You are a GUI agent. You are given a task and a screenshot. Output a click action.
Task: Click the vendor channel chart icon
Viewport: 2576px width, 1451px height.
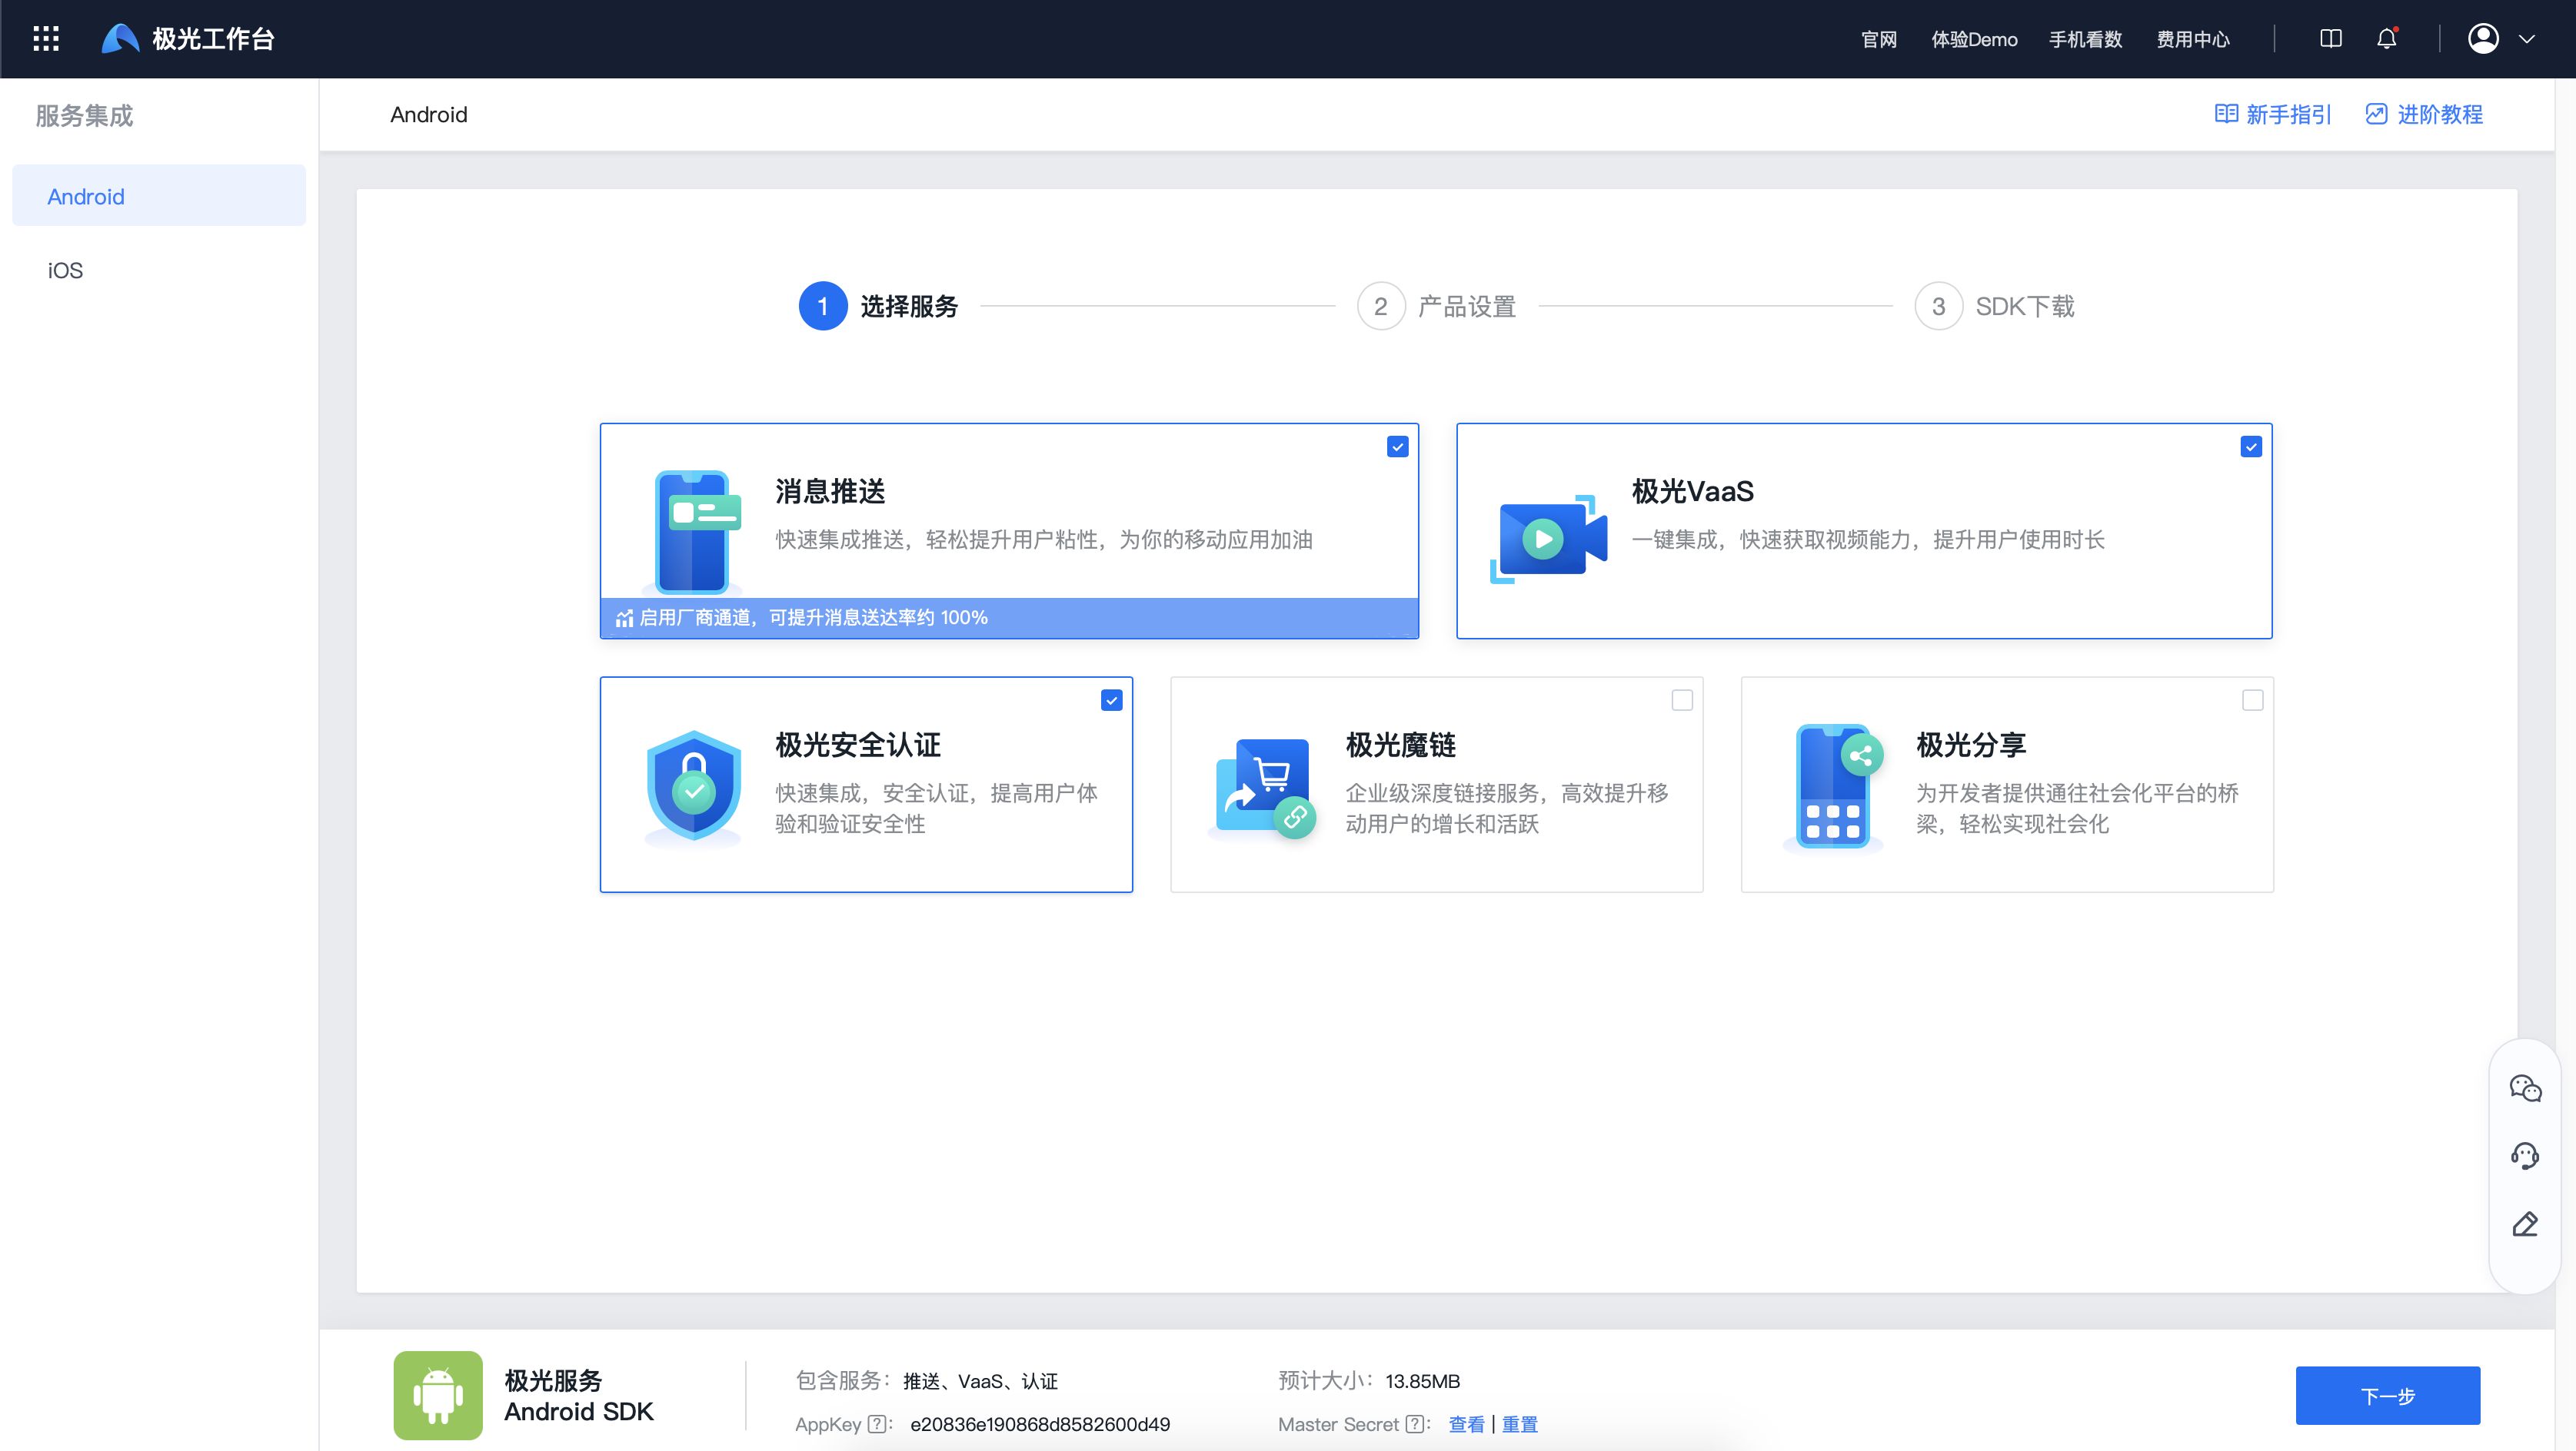click(624, 618)
